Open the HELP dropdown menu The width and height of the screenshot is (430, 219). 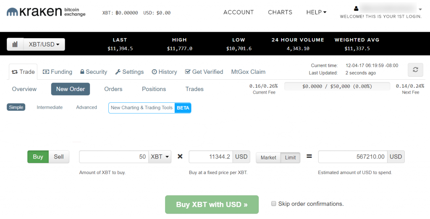tap(316, 12)
